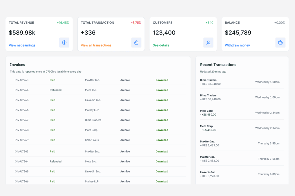Archive invoice INV-U7267
The image size is (295, 196).
(125, 120)
